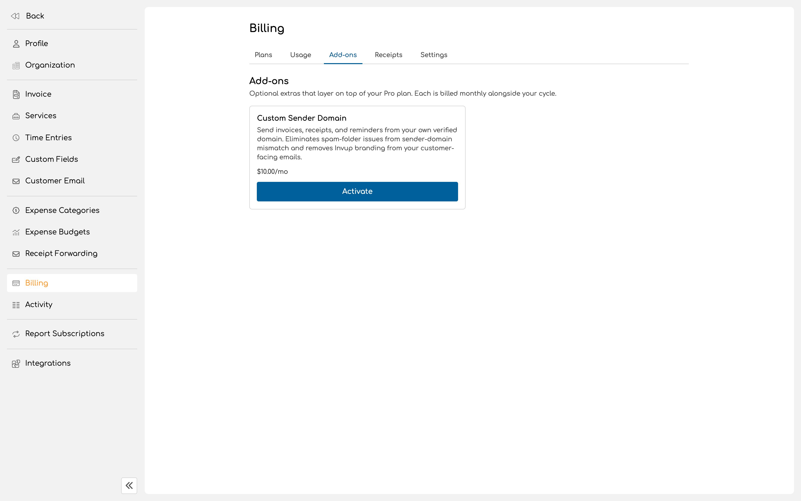Click the Activity list icon

point(16,305)
